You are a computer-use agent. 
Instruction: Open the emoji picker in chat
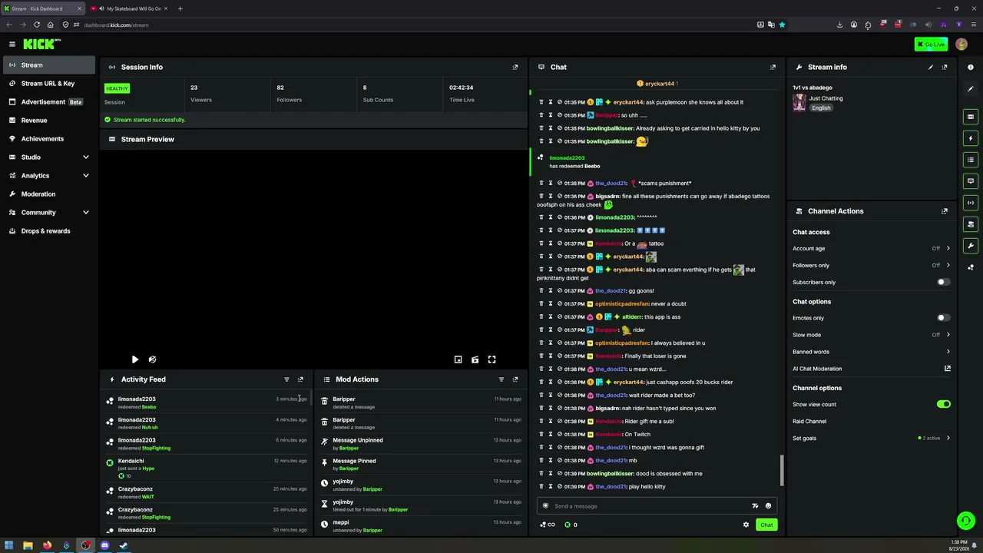click(768, 506)
